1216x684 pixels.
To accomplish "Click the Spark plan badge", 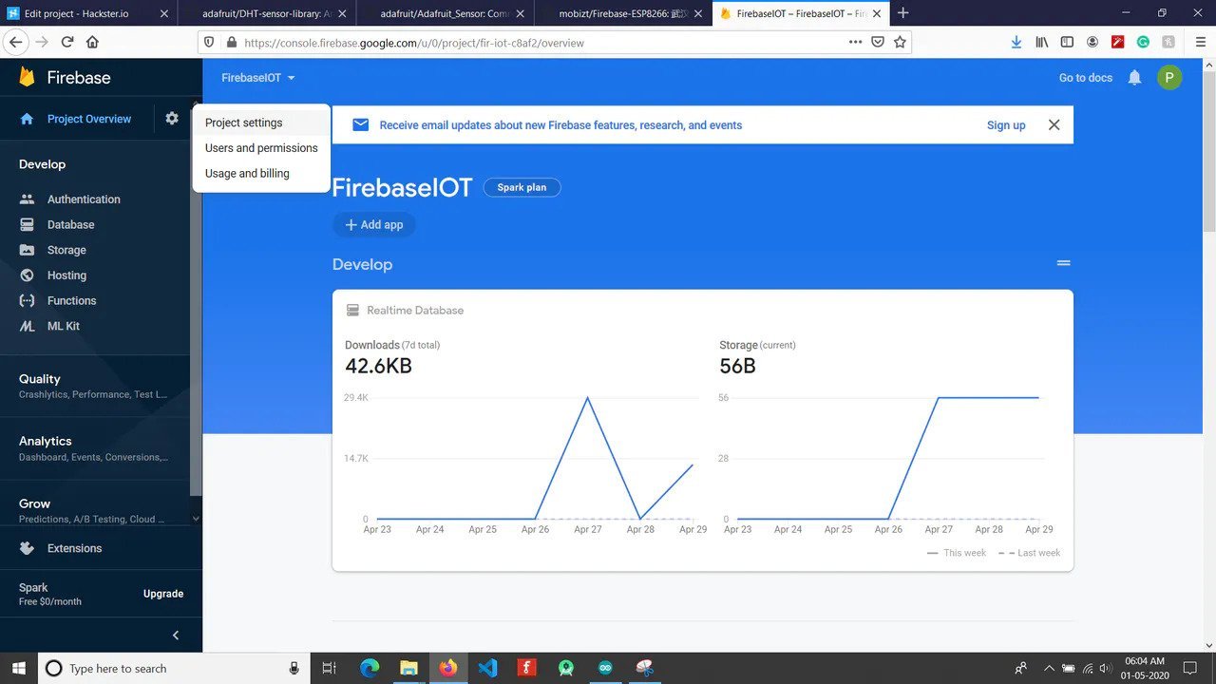I will pos(522,187).
